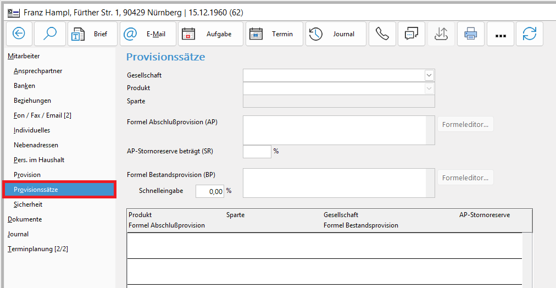Open Terminplanung [2/2] in sidebar

tap(38, 249)
